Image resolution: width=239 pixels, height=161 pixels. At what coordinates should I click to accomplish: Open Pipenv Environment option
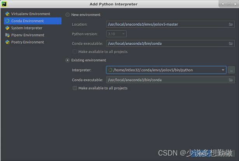[x=33, y=35]
